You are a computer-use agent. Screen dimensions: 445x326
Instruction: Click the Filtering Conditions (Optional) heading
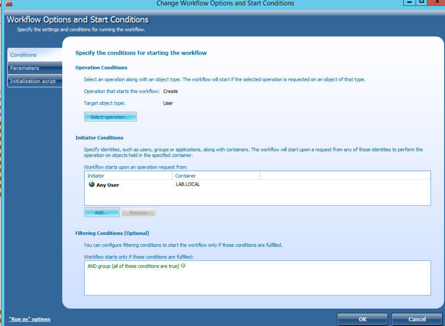[112, 233]
